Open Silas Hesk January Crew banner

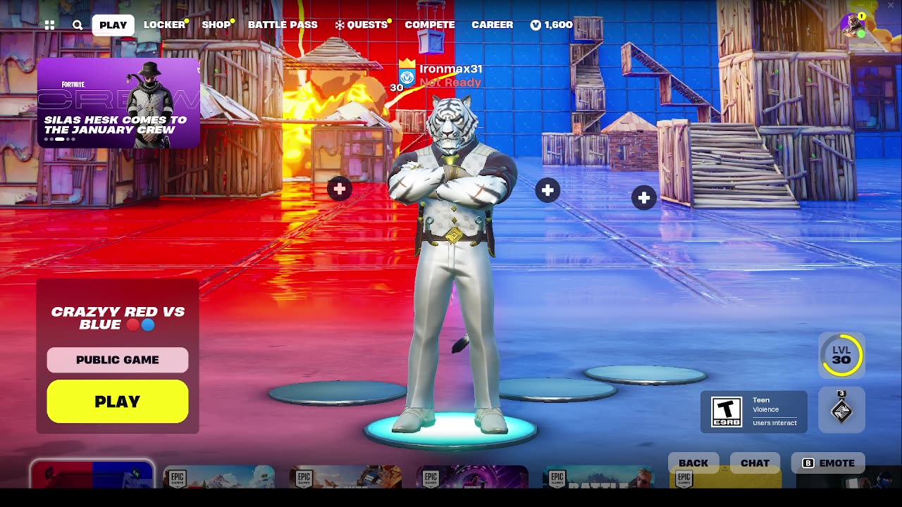(x=118, y=103)
